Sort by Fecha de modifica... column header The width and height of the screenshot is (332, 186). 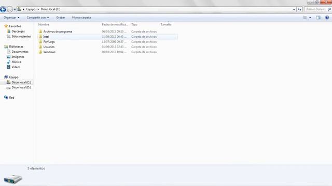click(115, 24)
